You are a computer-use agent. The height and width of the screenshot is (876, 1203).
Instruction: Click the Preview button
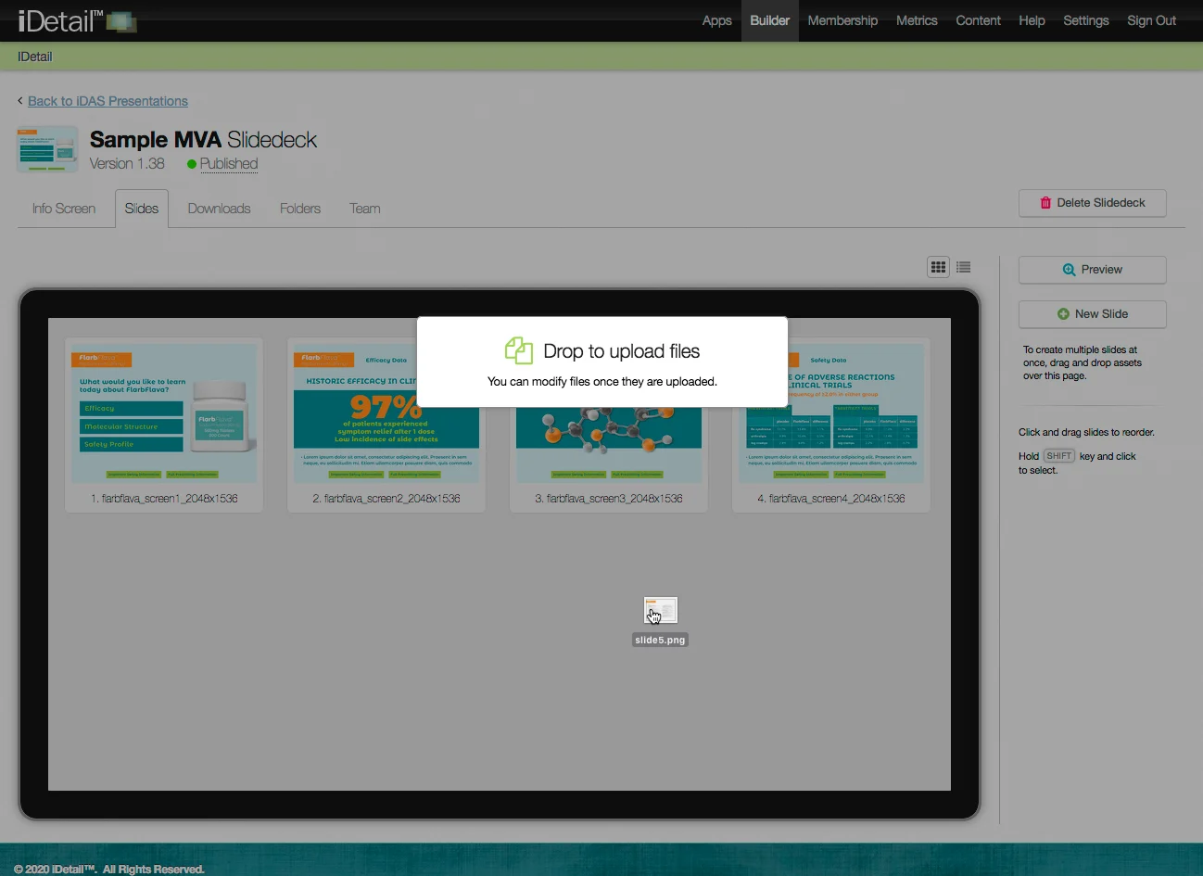[1092, 270]
